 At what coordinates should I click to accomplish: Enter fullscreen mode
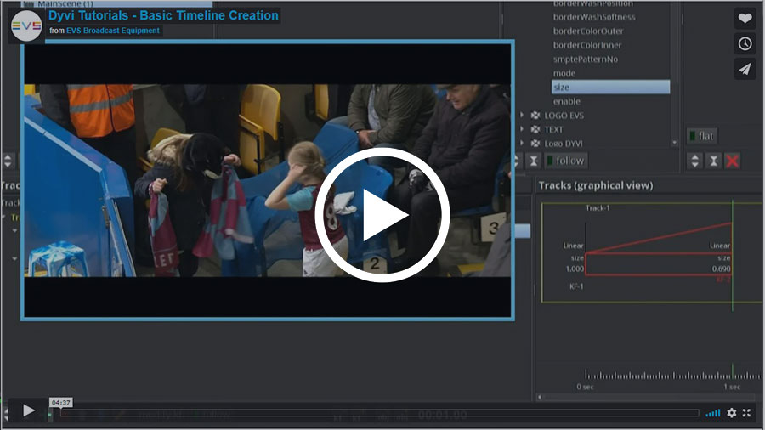tap(746, 413)
